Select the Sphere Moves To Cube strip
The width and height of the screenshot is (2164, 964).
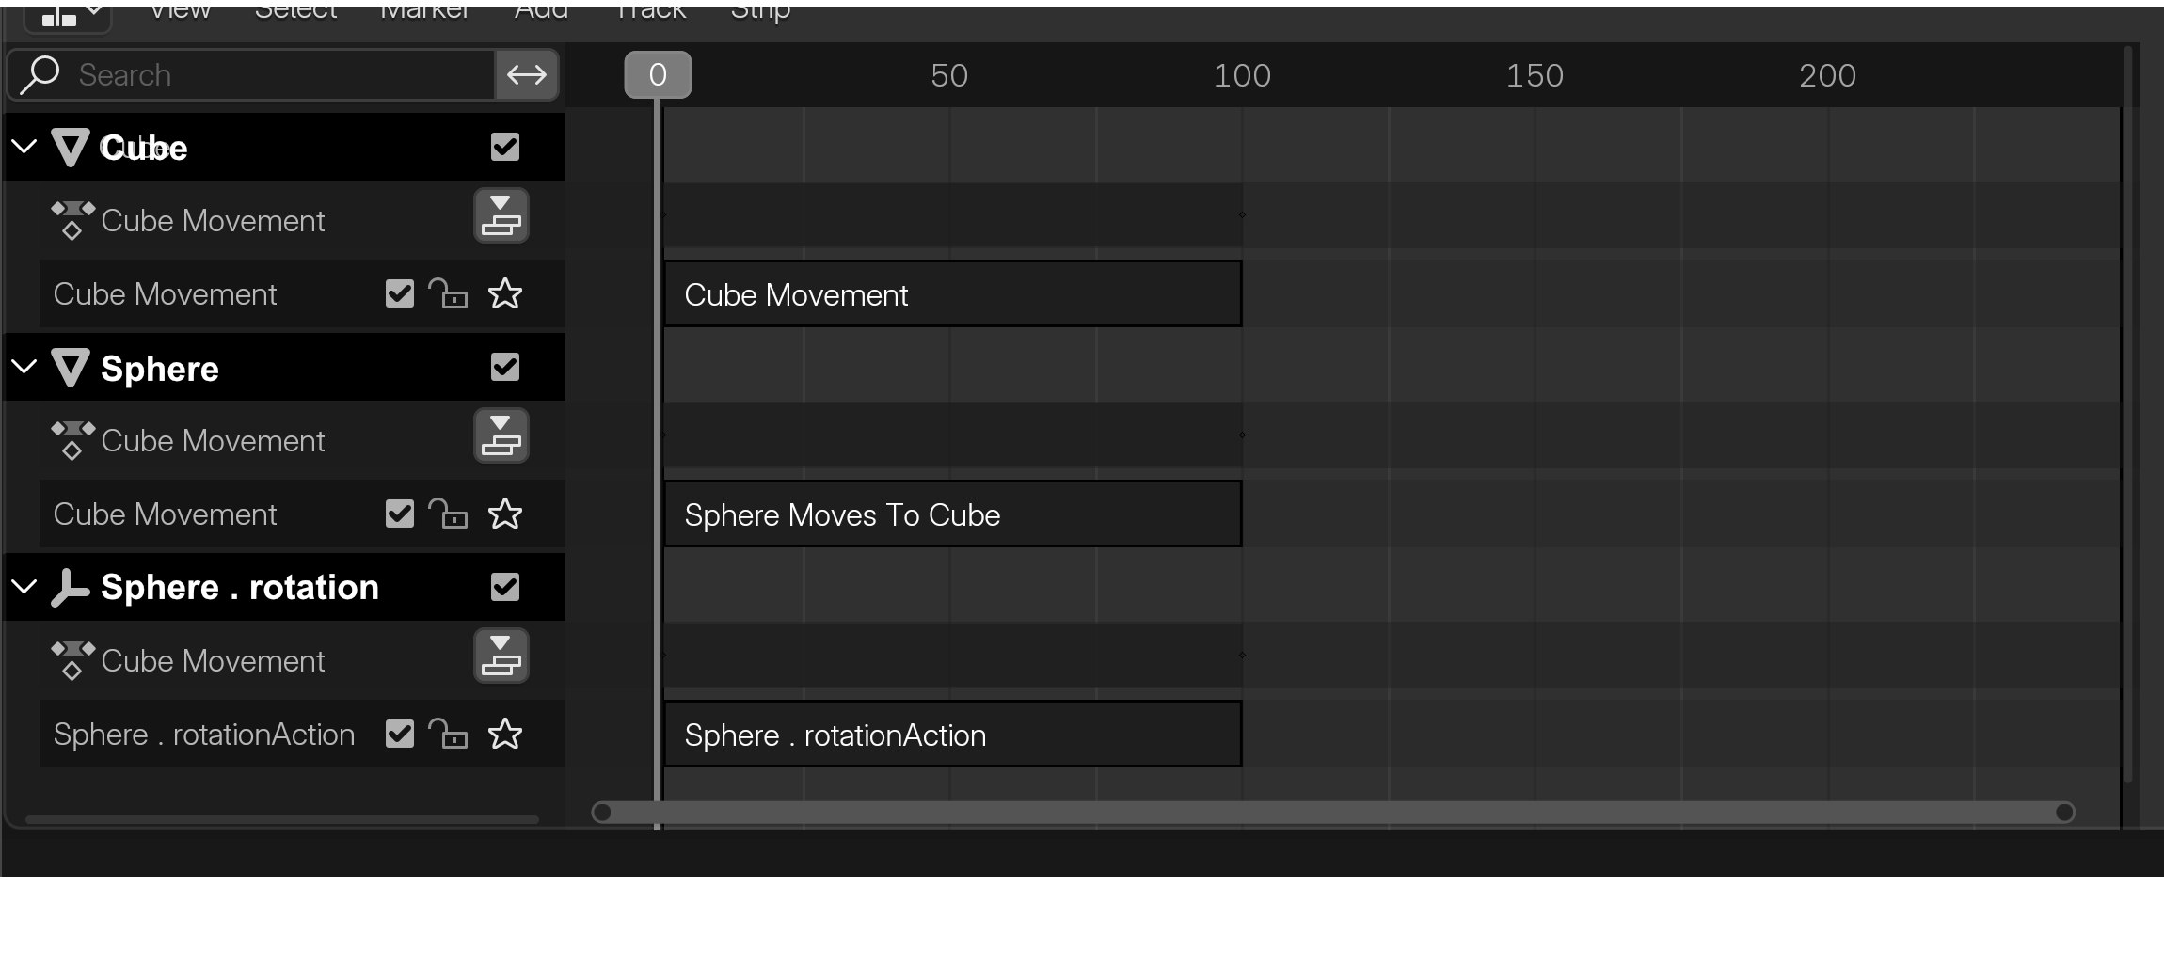(x=953, y=514)
